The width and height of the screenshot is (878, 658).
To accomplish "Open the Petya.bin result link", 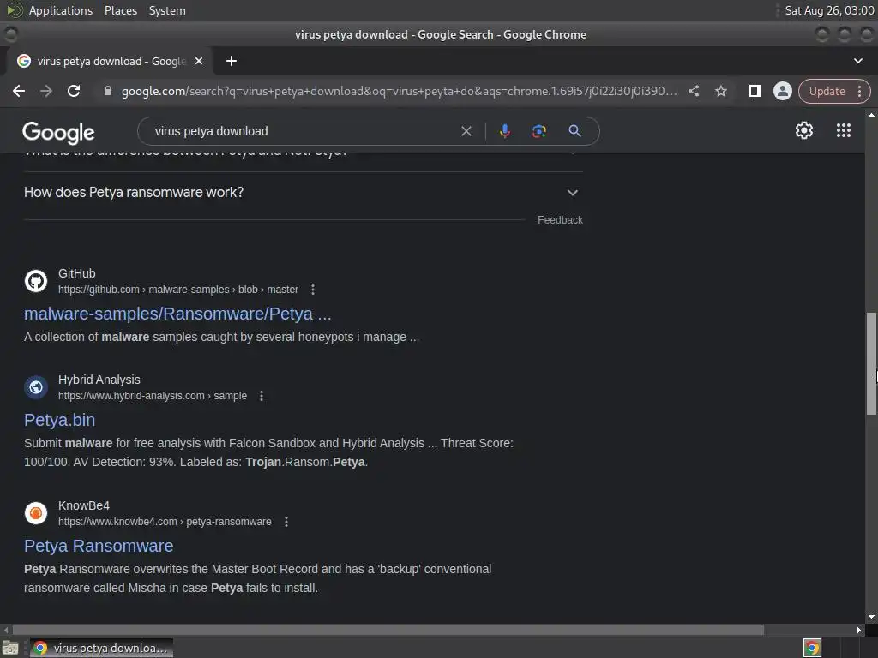I will tap(59, 420).
